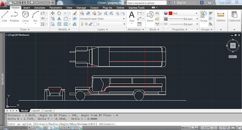Click the Insert block icon
242x130 pixels.
click(150, 16)
